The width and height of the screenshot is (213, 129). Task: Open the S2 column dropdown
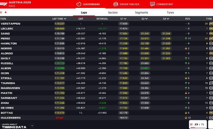[147, 19]
